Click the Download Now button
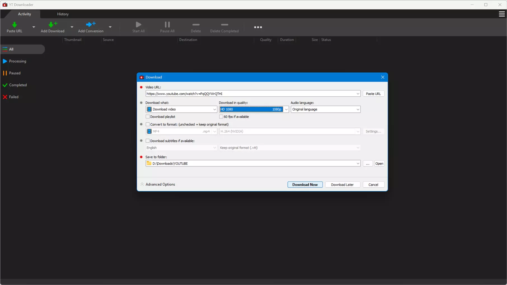The height and width of the screenshot is (285, 507). [x=305, y=185]
